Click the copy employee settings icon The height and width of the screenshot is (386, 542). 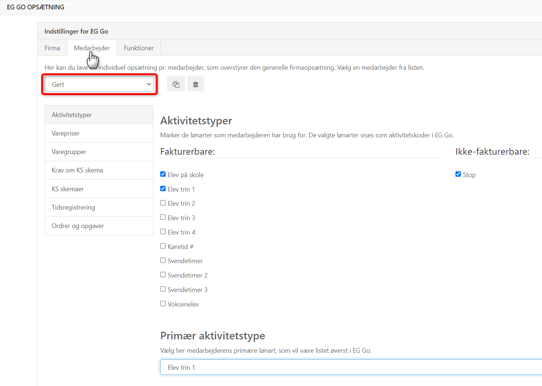click(176, 84)
